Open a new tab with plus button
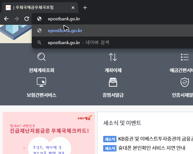The width and height of the screenshot is (193, 154). coord(85,8)
